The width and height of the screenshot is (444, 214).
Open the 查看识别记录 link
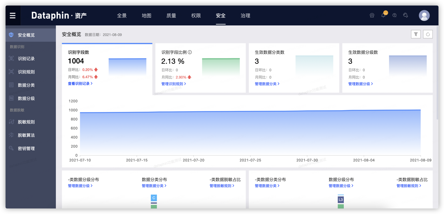80,83
